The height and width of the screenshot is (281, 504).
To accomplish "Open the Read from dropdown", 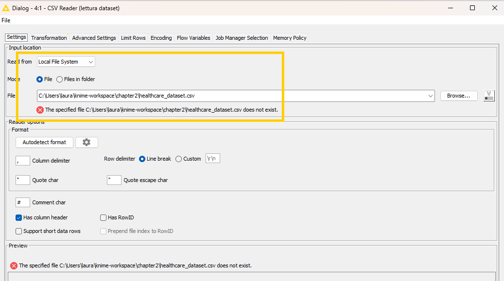I will pyautogui.click(x=66, y=62).
